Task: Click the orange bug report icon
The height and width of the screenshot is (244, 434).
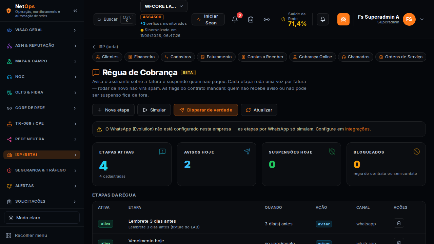Action: [343, 19]
